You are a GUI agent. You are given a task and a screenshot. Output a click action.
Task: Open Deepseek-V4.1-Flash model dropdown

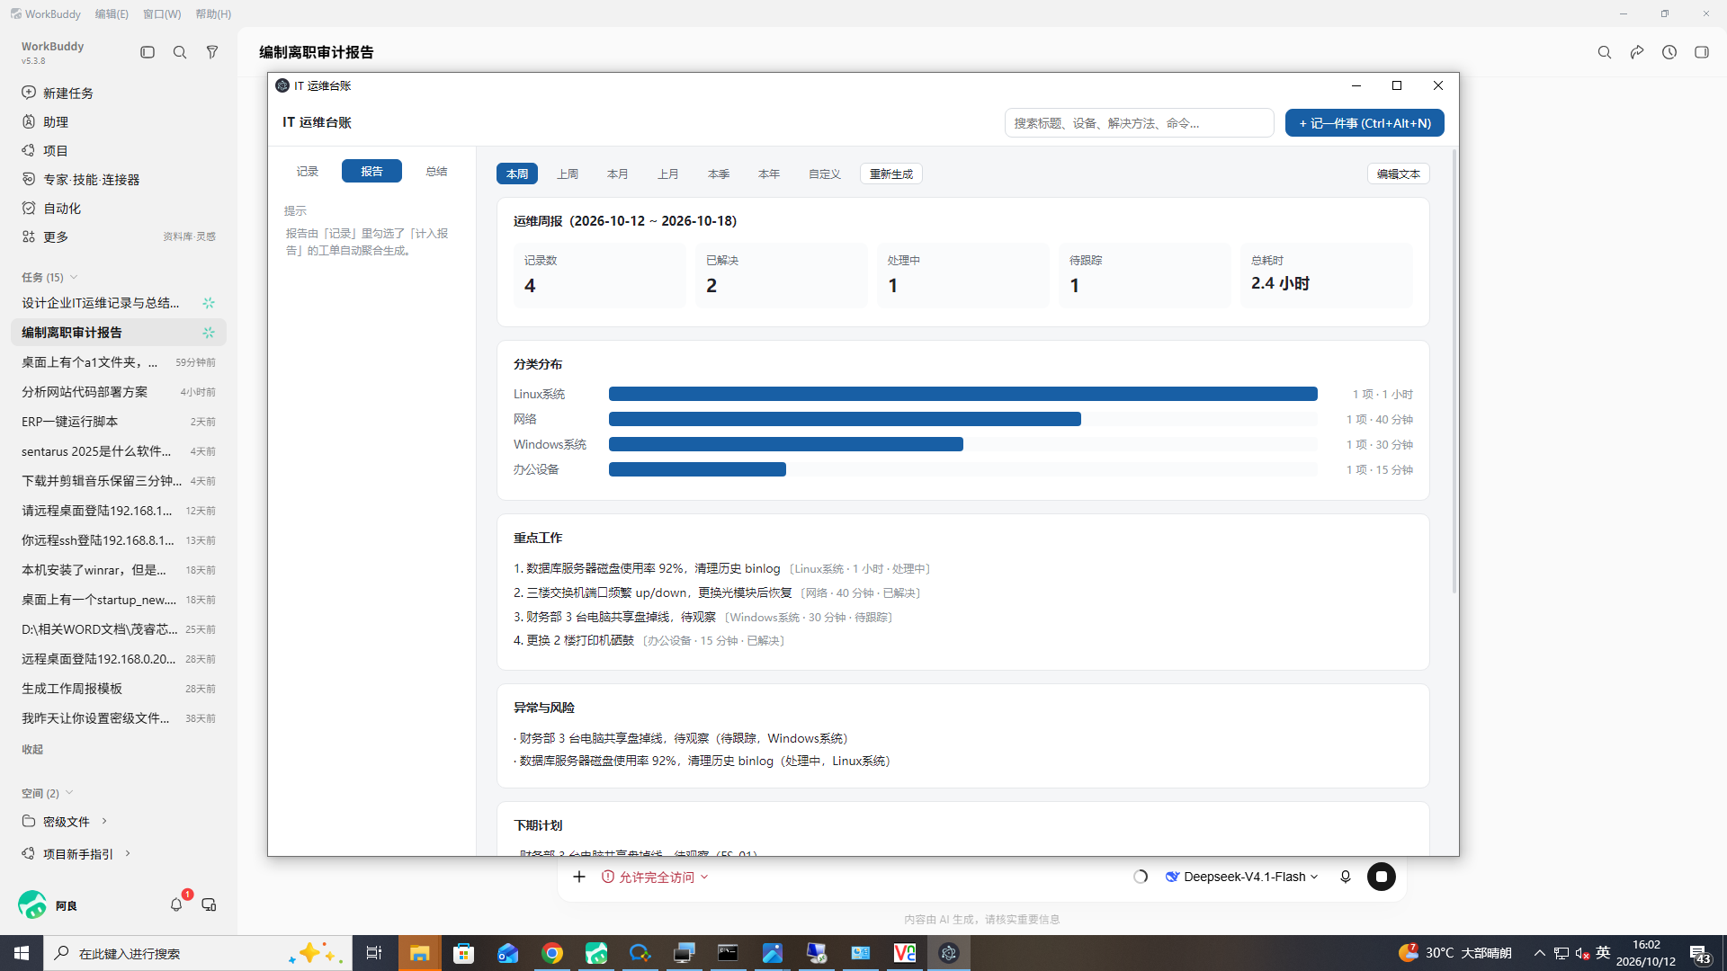coord(1241,877)
